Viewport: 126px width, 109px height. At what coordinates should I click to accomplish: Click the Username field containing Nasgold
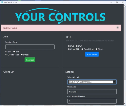pyautogui.click(x=92, y=92)
